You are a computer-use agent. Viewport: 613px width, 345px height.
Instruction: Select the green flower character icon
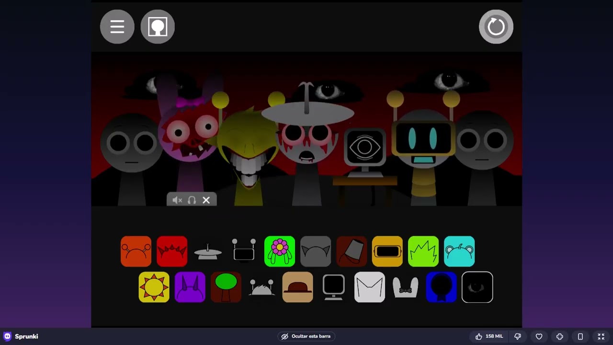(x=280, y=251)
